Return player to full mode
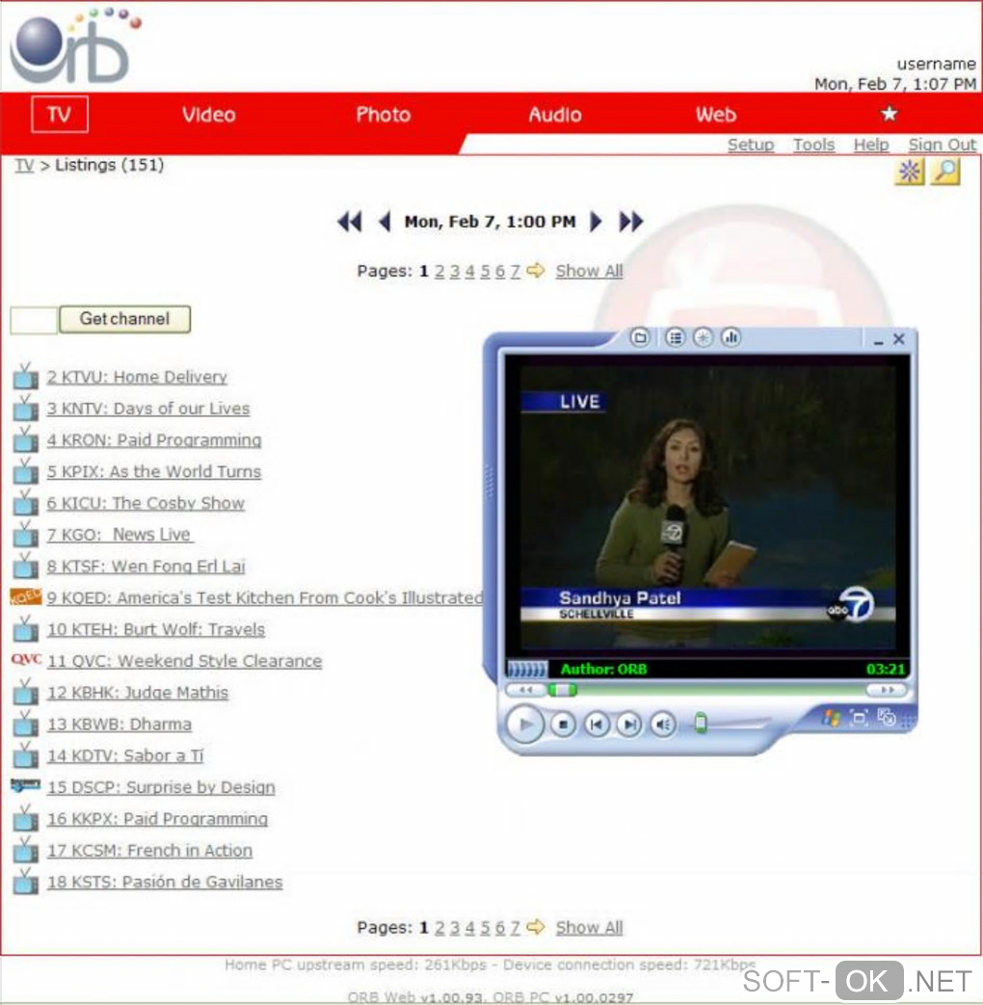983x1005 pixels. [887, 717]
